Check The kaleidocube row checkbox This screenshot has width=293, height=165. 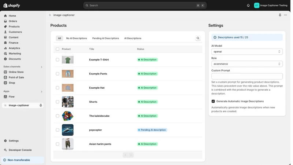point(58,116)
